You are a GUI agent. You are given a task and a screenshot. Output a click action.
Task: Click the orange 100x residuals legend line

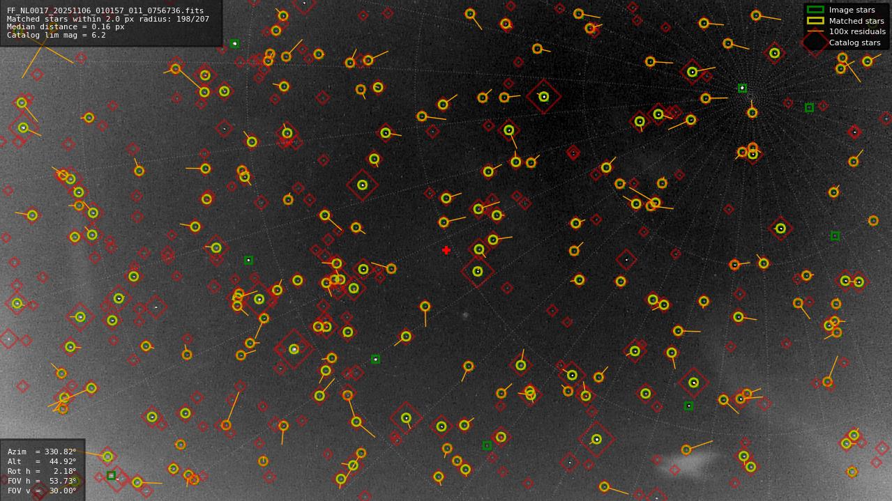click(x=815, y=31)
